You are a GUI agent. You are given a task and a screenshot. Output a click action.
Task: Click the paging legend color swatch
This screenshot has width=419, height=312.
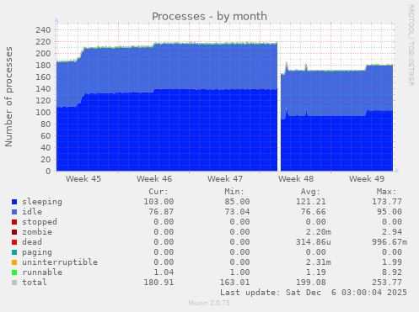coord(14,252)
